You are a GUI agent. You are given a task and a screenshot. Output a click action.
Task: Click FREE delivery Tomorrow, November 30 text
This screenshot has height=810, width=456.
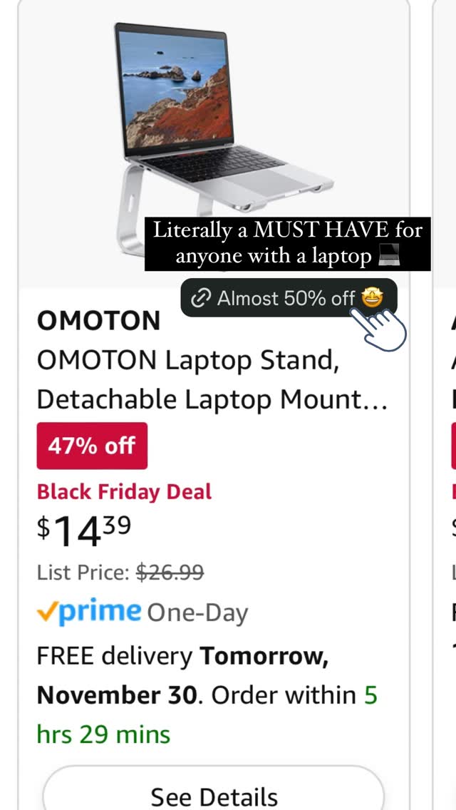pyautogui.click(x=183, y=676)
